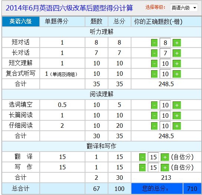
Task: Decrease the 写作 self-estimated score
Action: (142, 168)
